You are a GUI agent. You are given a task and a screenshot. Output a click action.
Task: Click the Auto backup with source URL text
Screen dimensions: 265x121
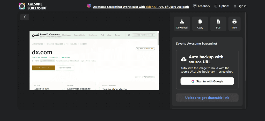point(206,59)
